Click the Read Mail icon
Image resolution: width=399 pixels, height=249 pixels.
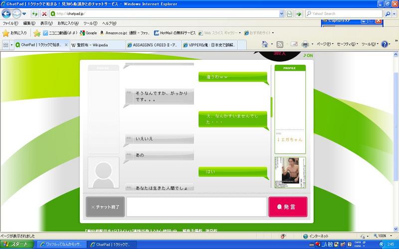294,44
